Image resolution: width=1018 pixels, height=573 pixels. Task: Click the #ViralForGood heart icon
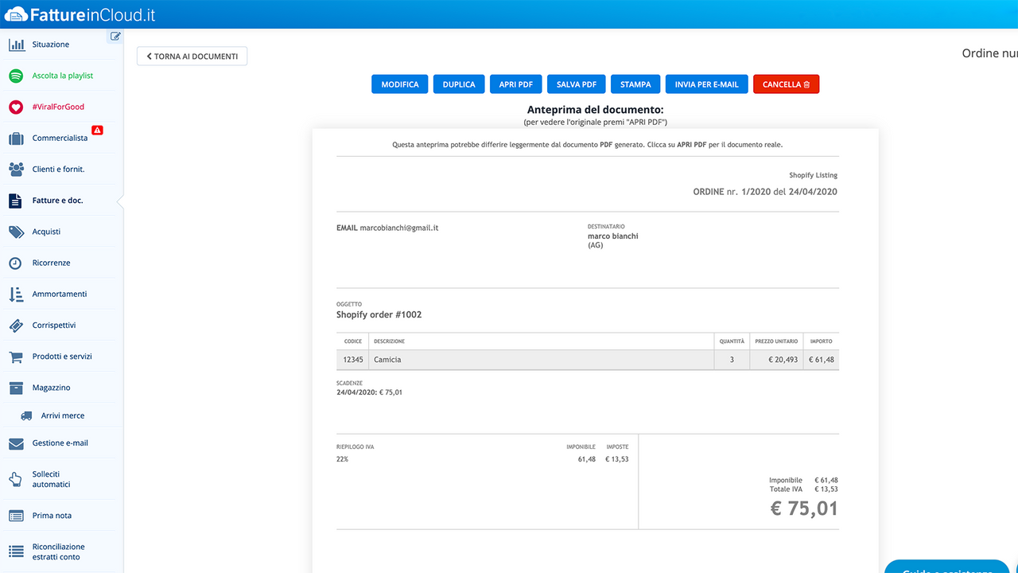[17, 106]
